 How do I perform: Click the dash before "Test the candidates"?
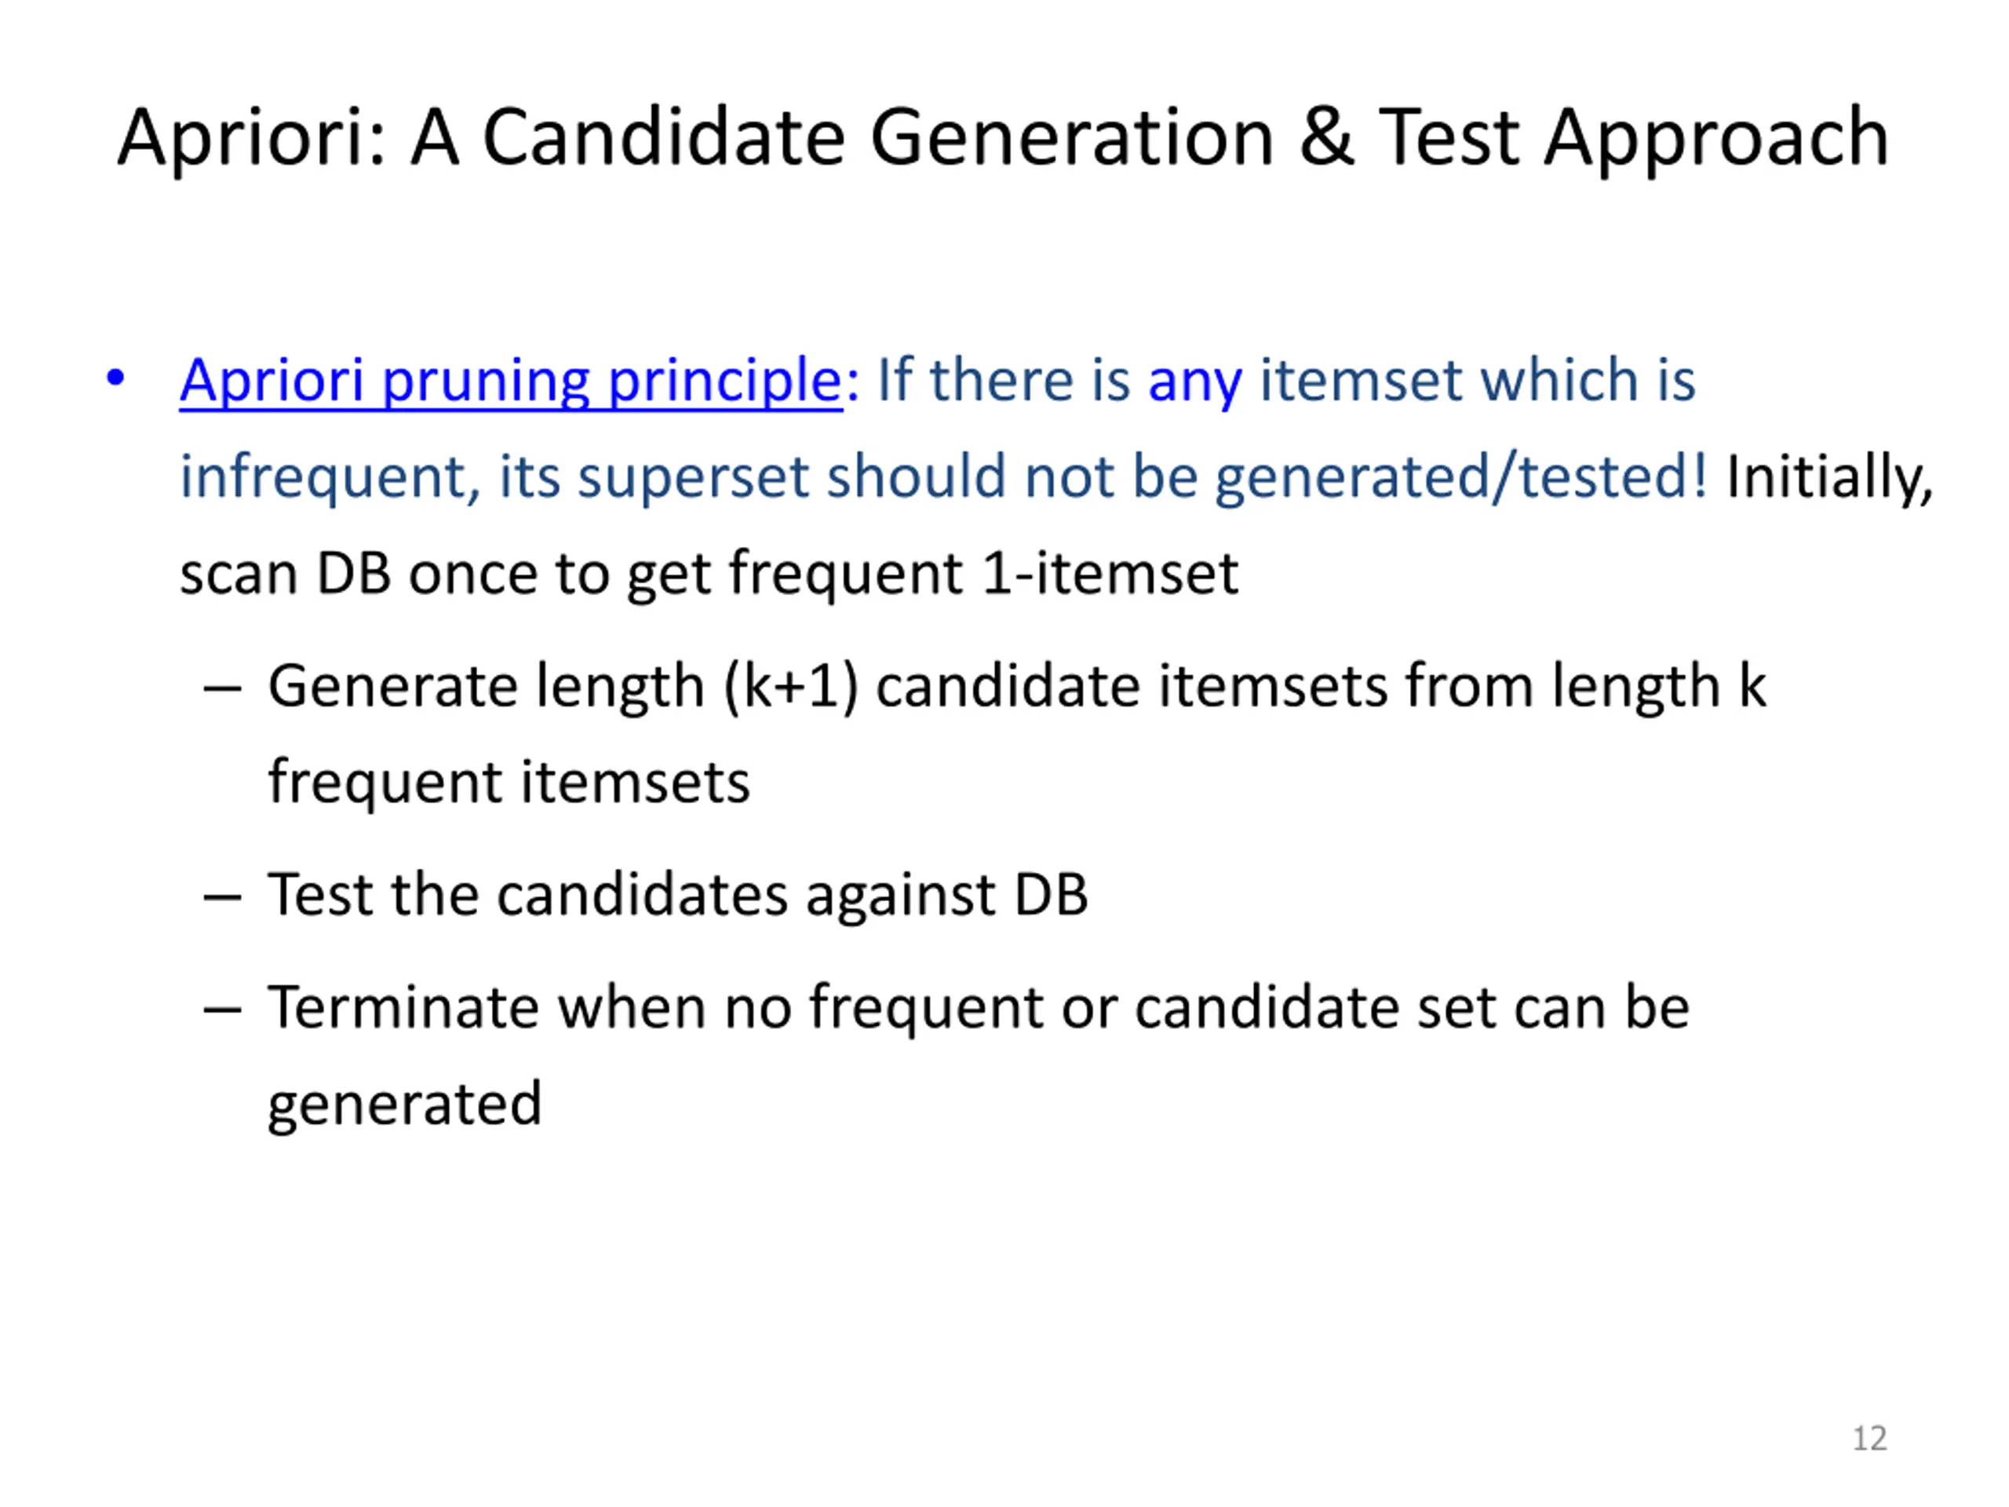pos(223,897)
